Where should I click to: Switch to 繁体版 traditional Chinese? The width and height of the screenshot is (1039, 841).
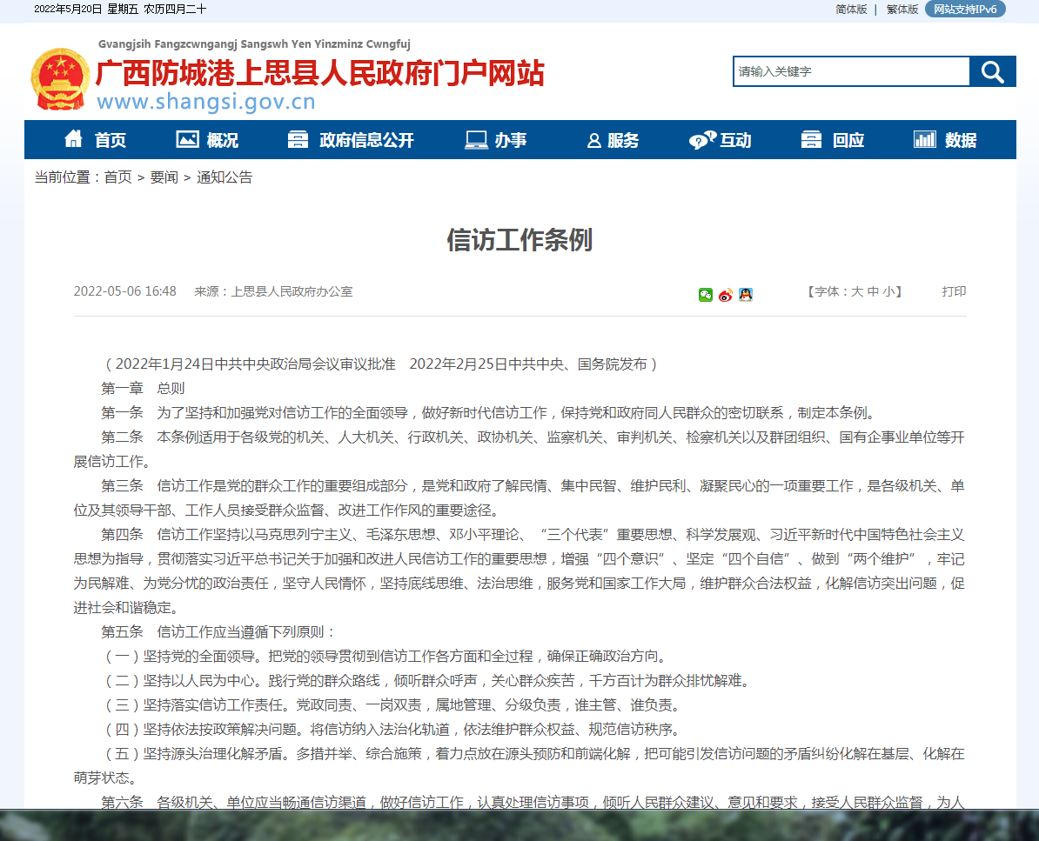(902, 10)
